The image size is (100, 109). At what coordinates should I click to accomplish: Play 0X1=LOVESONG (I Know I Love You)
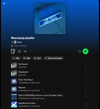(40, 95)
